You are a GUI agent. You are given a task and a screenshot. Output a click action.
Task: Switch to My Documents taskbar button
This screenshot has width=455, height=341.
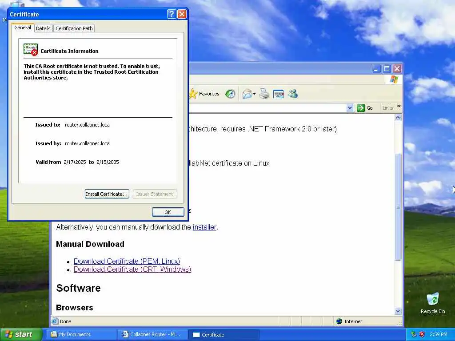point(81,334)
